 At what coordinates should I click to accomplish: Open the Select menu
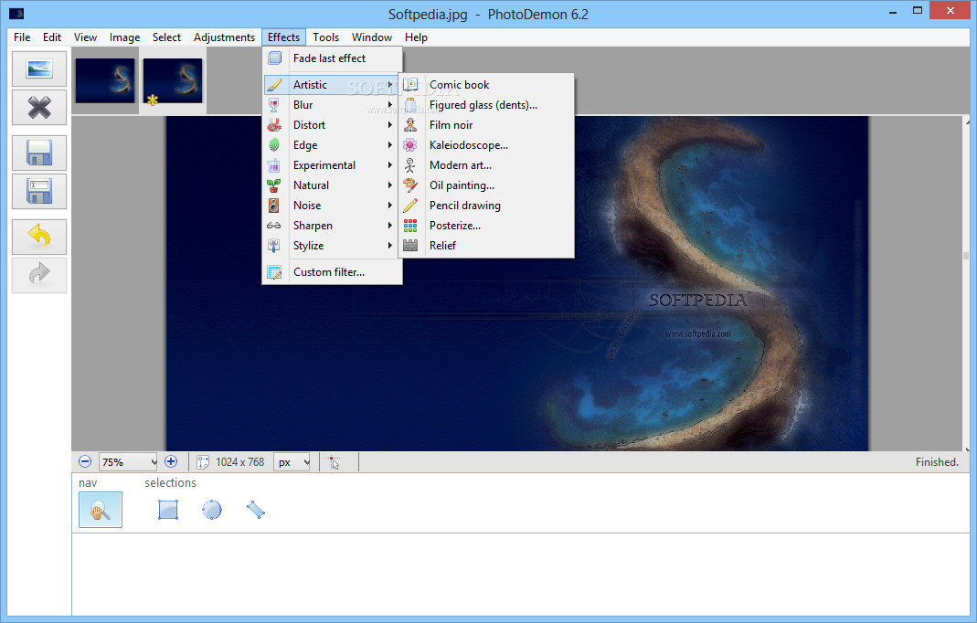[x=166, y=37]
